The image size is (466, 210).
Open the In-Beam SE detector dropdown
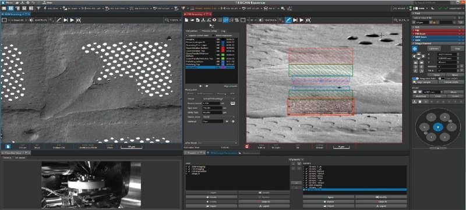point(19,20)
